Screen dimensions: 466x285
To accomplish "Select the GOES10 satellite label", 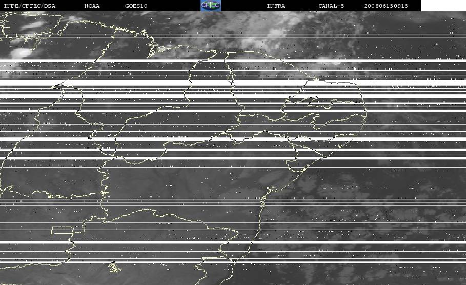I will (x=136, y=6).
